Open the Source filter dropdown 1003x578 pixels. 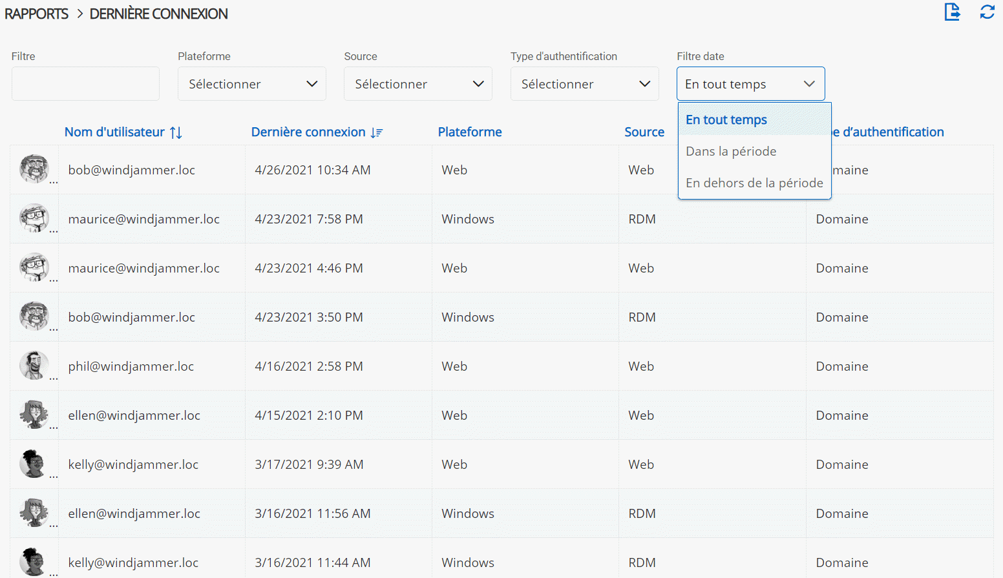[417, 84]
